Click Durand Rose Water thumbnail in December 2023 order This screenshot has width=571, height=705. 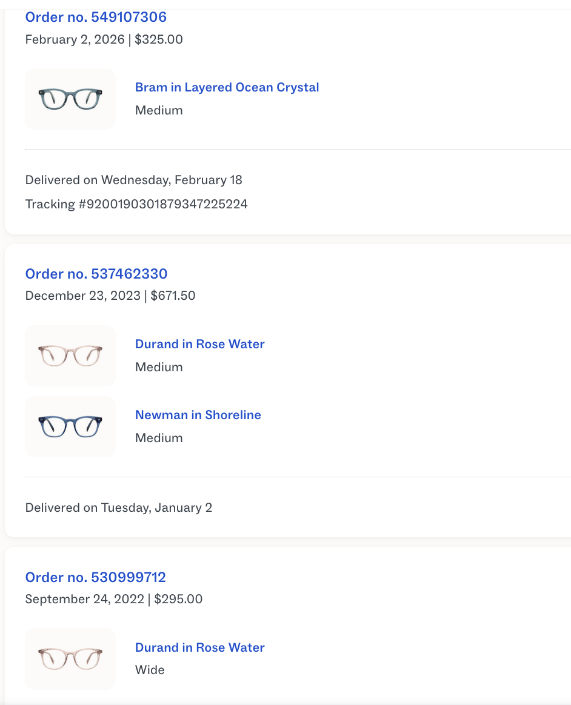(70, 356)
